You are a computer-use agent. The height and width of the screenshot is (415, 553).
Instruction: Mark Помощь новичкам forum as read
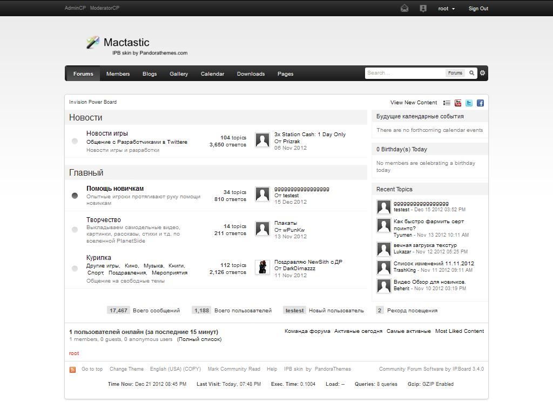click(x=75, y=196)
